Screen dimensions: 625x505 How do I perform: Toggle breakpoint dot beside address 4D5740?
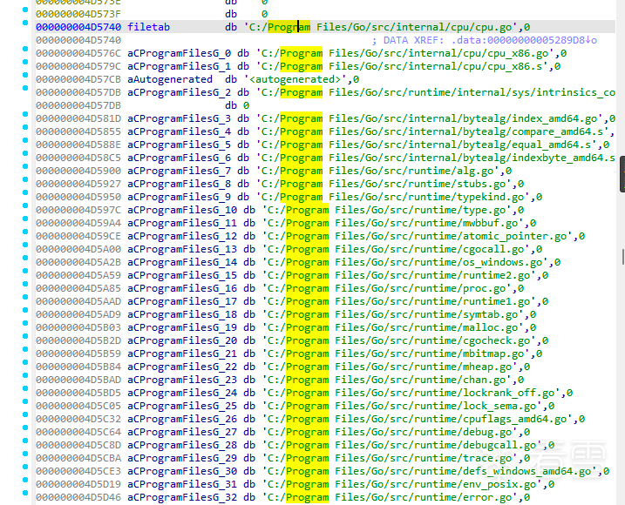tap(25, 23)
